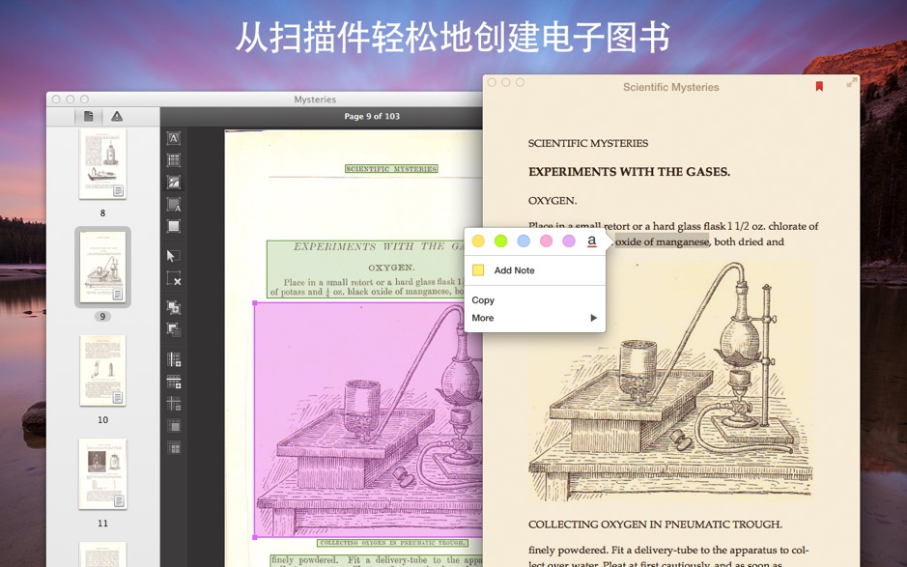
Task: Select the text region marking tool
Action: tap(174, 138)
